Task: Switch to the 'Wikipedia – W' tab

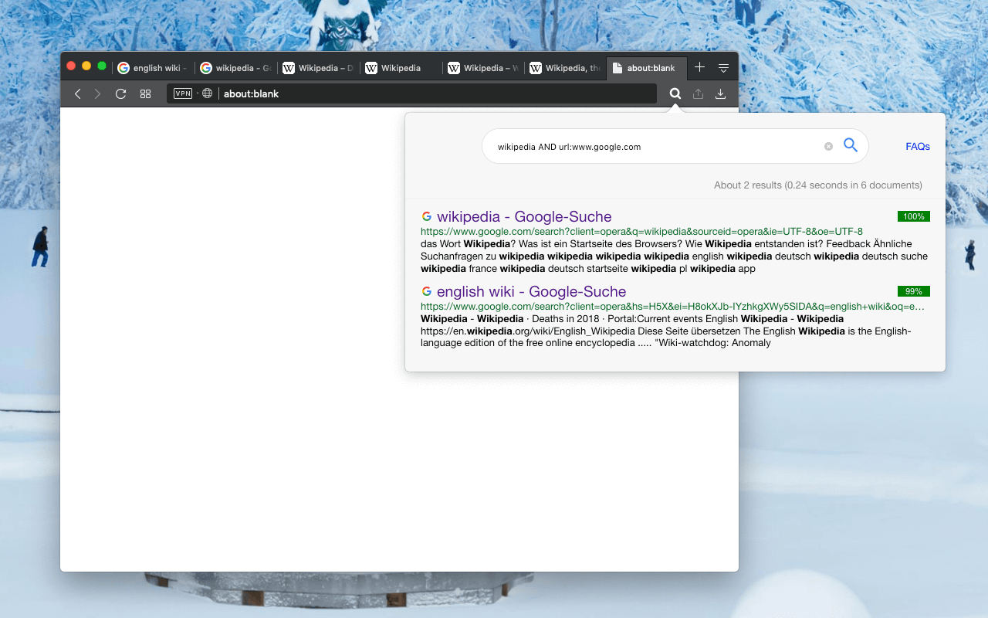Action: [x=482, y=68]
